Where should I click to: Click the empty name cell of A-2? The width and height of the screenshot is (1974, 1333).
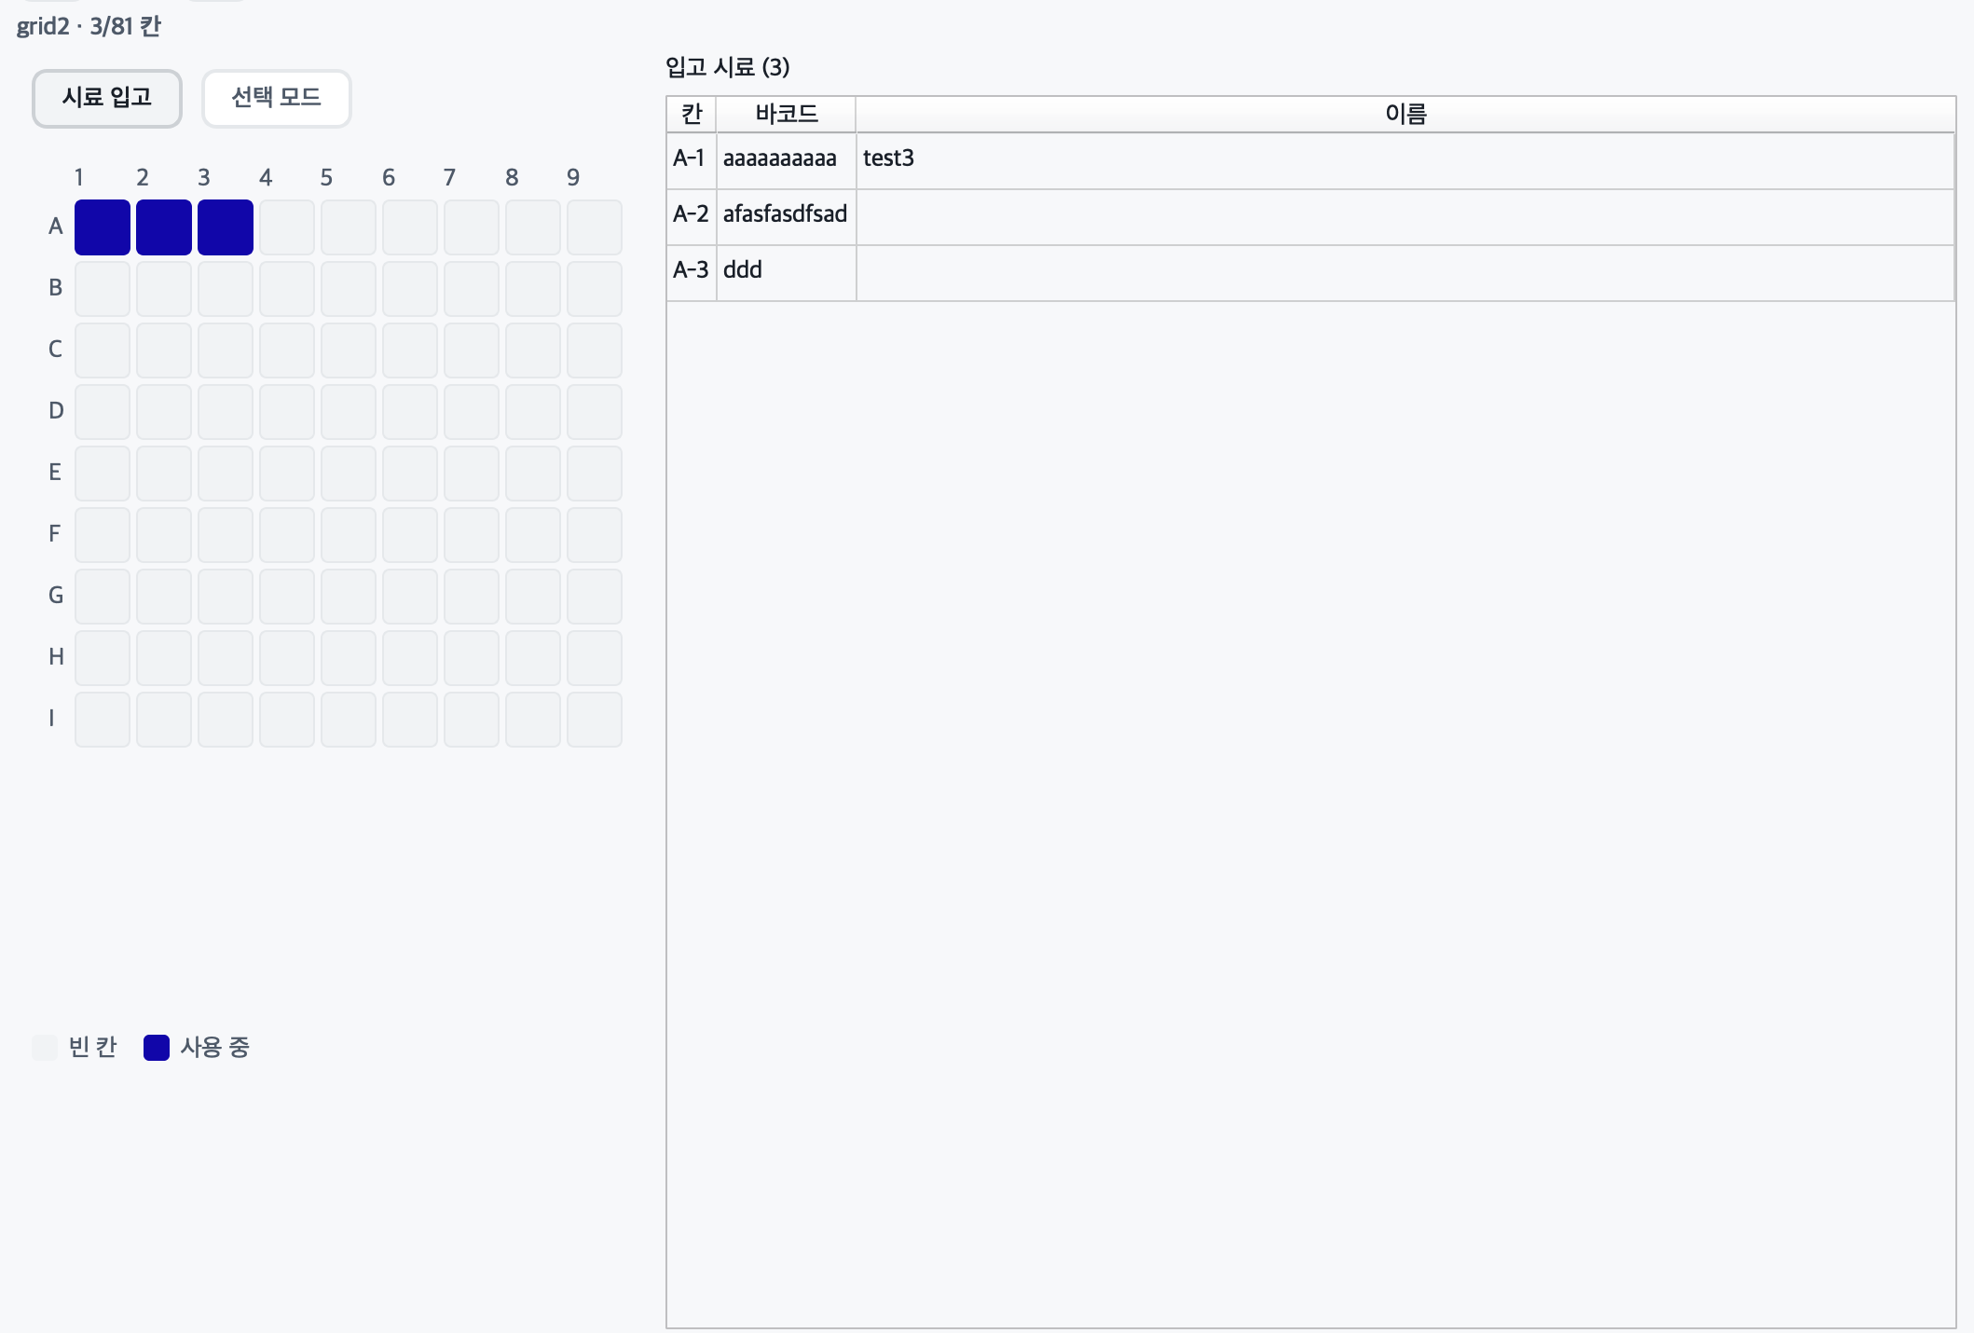click(1405, 218)
